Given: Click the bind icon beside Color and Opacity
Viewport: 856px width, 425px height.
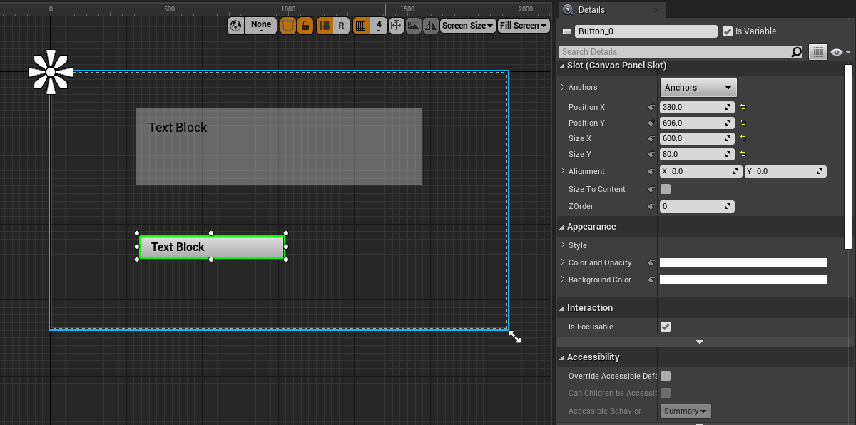Looking at the screenshot, I should pyautogui.click(x=651, y=262).
